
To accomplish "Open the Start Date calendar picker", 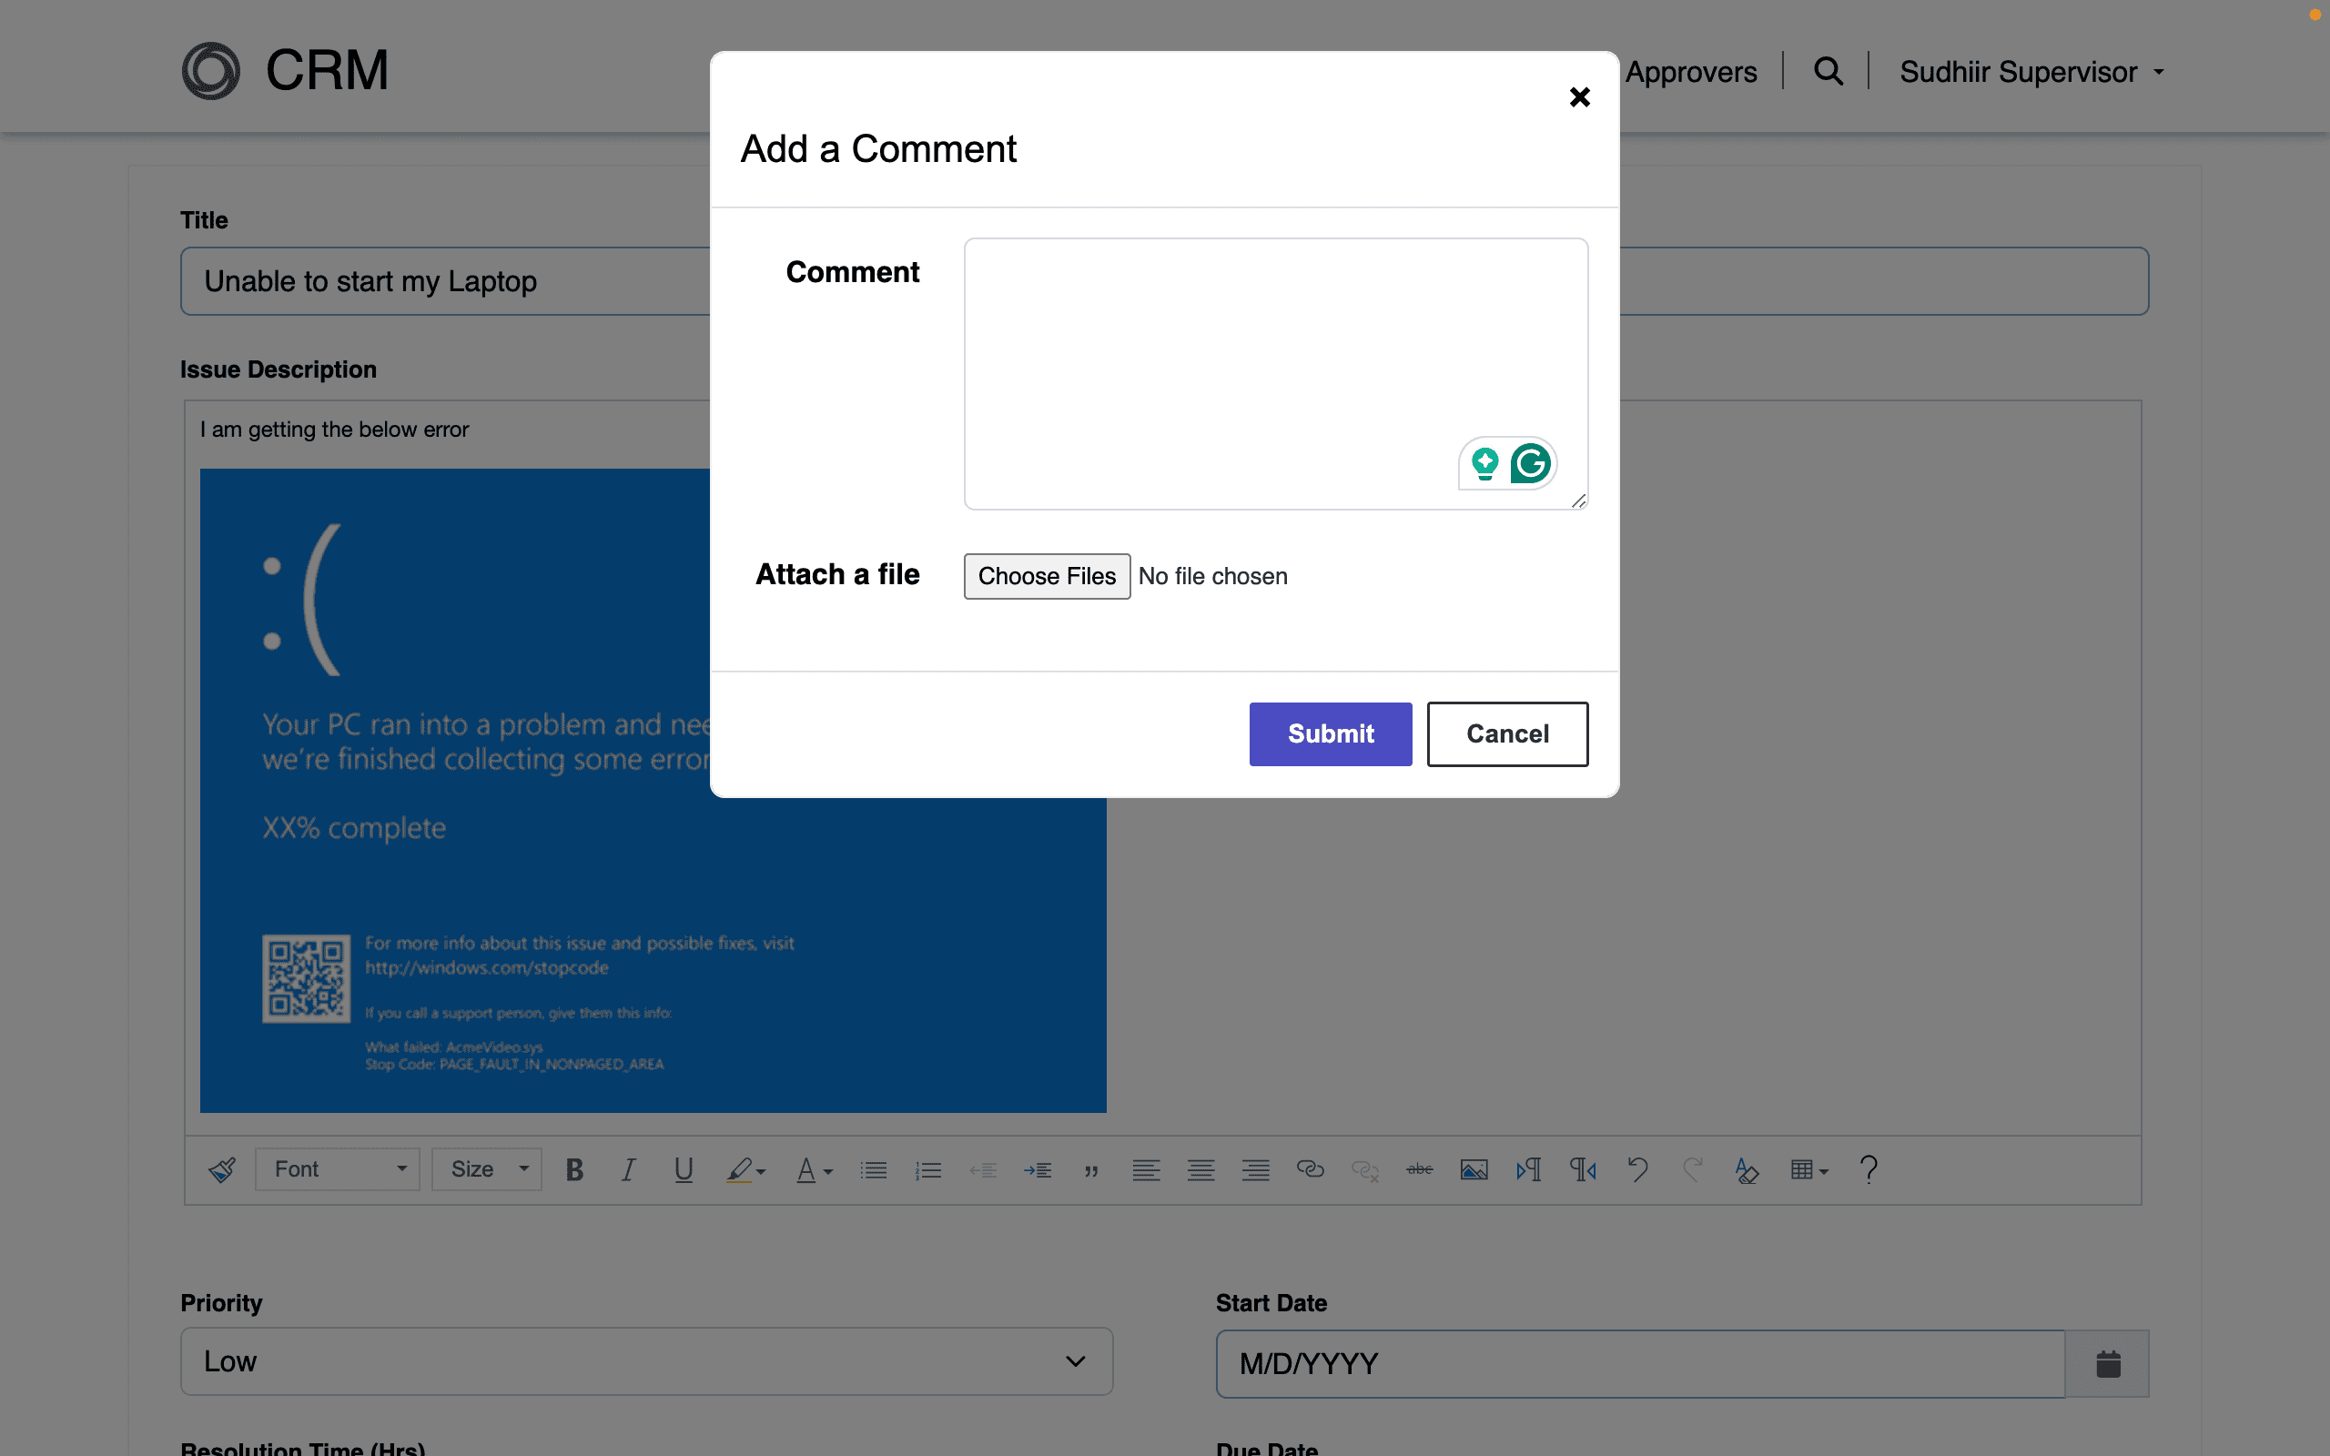I will 2107,1363.
